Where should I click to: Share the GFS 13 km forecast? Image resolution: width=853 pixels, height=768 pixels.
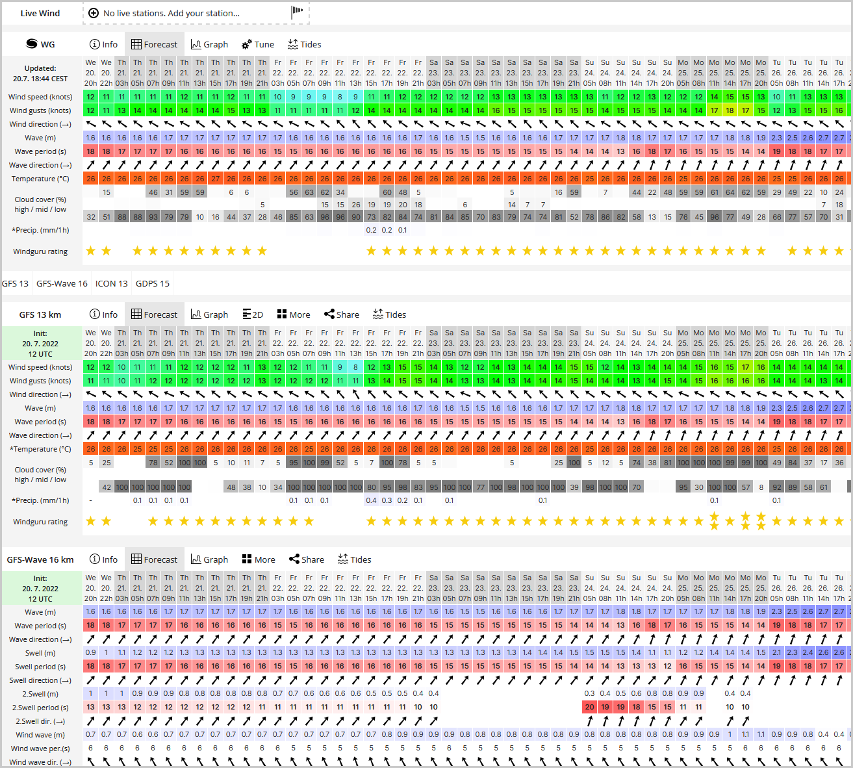pos(341,314)
